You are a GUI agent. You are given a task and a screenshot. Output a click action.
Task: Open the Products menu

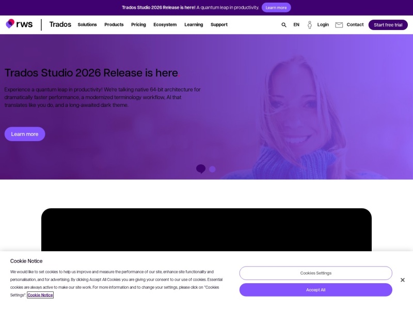tap(114, 24)
